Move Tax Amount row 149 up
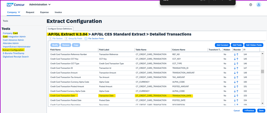This screenshot has height=113, width=267. pyautogui.click(x=237, y=77)
